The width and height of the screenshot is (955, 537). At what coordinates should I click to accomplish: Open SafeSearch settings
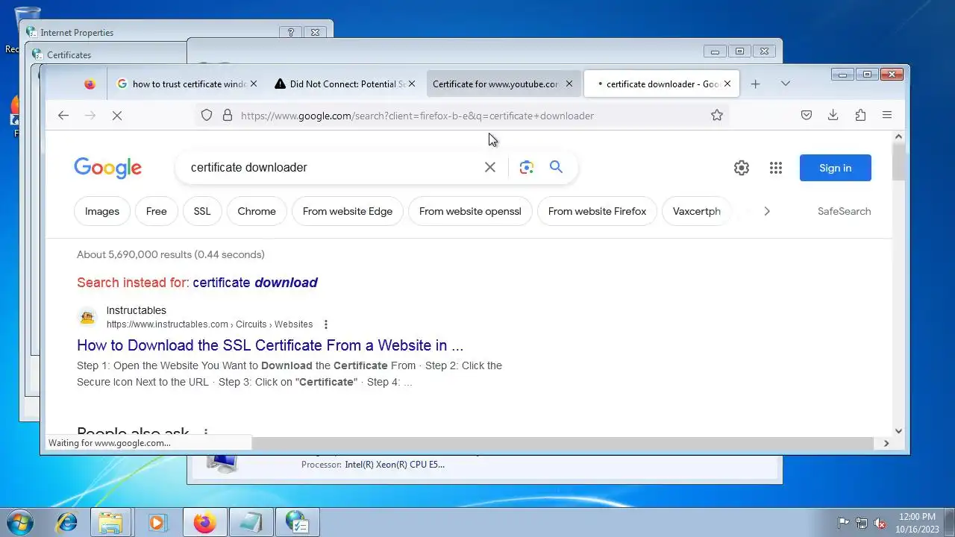tap(844, 211)
